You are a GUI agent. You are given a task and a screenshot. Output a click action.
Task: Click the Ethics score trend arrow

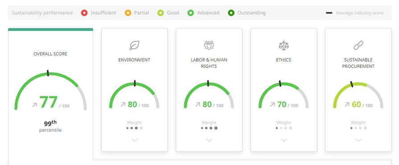point(272,104)
